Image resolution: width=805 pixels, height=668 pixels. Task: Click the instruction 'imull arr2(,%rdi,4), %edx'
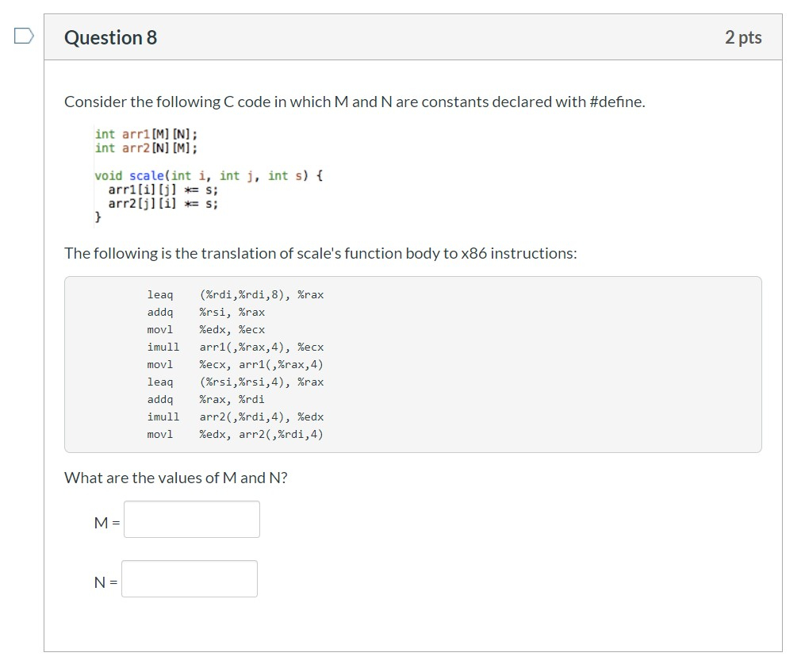pyautogui.click(x=235, y=417)
